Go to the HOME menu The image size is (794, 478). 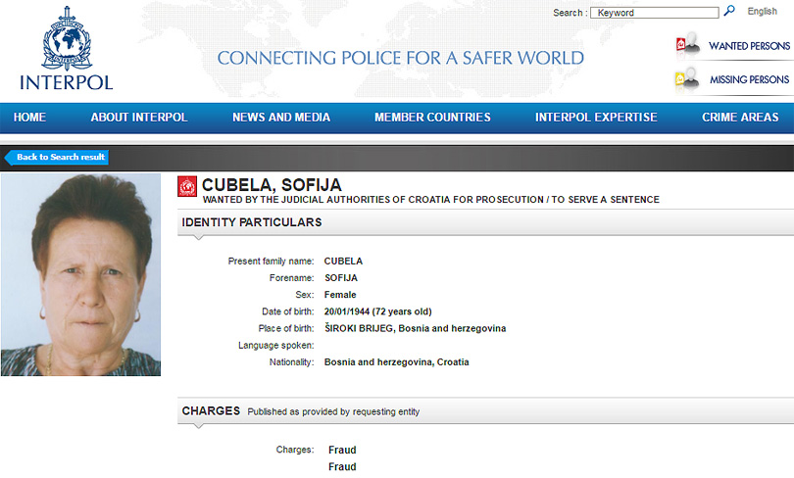29,118
